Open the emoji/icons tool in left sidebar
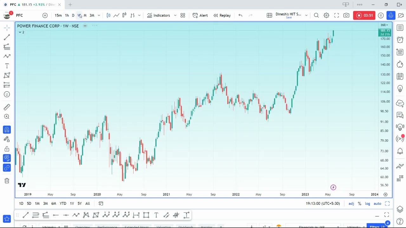406x228 pixels. (x=7, y=94)
